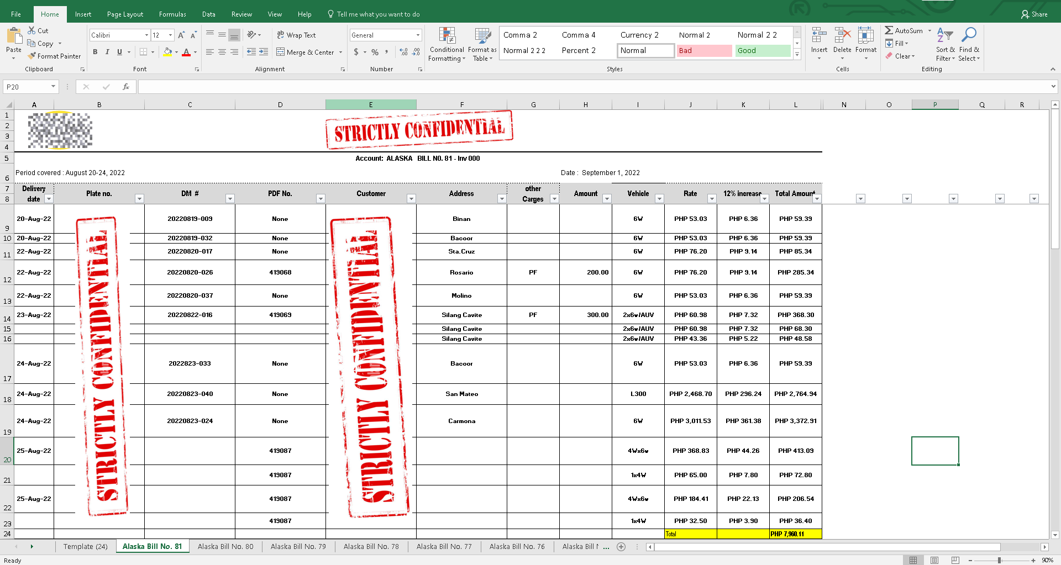This screenshot has width=1061, height=565.
Task: Open the File menu
Action: (16, 14)
